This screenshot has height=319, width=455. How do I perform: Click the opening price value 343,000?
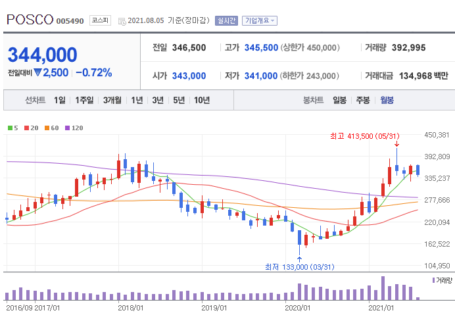tap(189, 76)
